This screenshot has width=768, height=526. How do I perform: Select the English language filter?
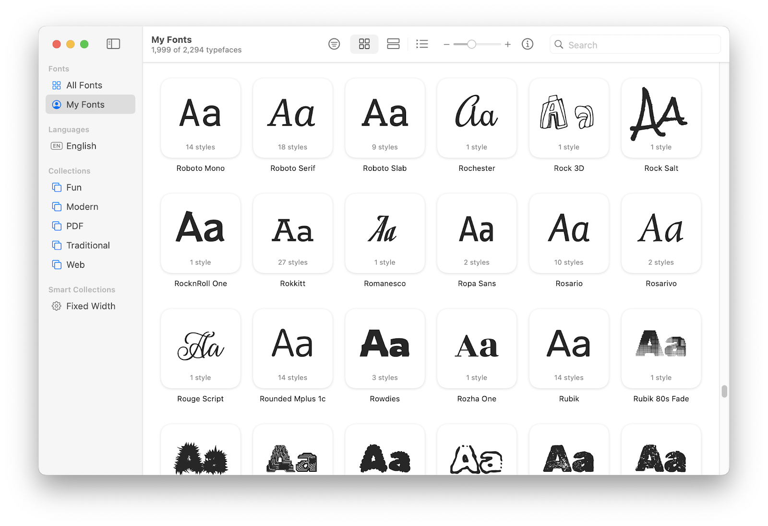[x=90, y=146]
